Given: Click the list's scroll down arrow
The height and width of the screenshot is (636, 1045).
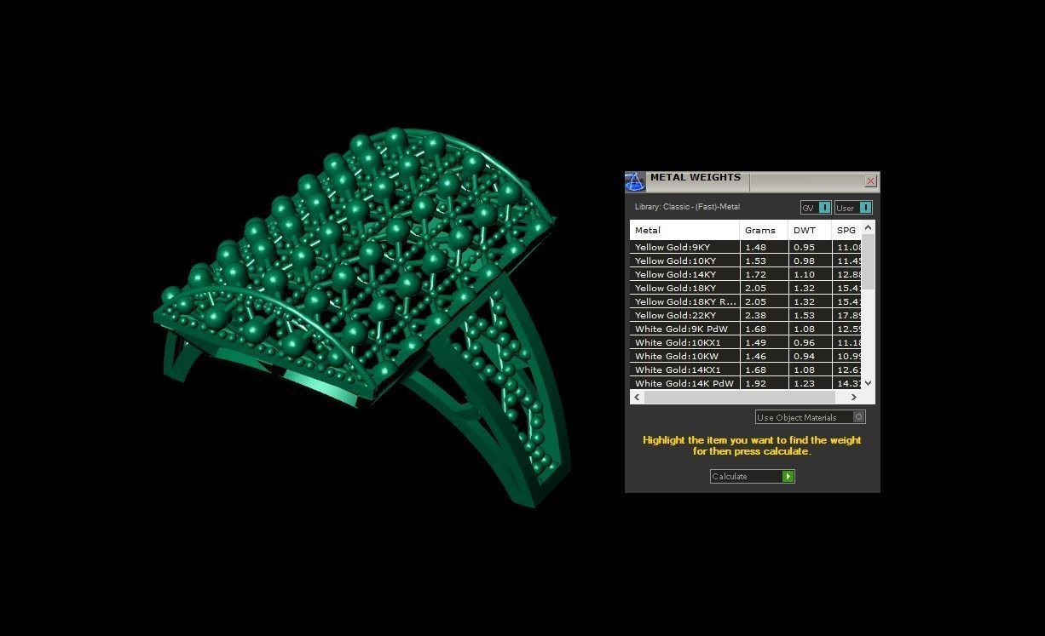Looking at the screenshot, I should pyautogui.click(x=869, y=383).
